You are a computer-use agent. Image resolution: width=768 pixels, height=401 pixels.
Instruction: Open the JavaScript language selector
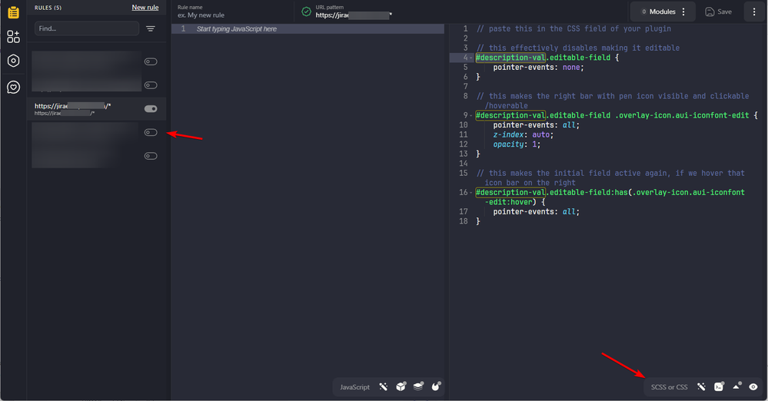354,387
